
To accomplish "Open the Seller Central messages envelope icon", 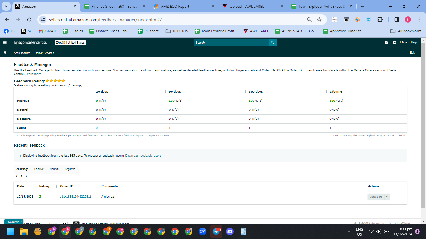I will (x=386, y=42).
